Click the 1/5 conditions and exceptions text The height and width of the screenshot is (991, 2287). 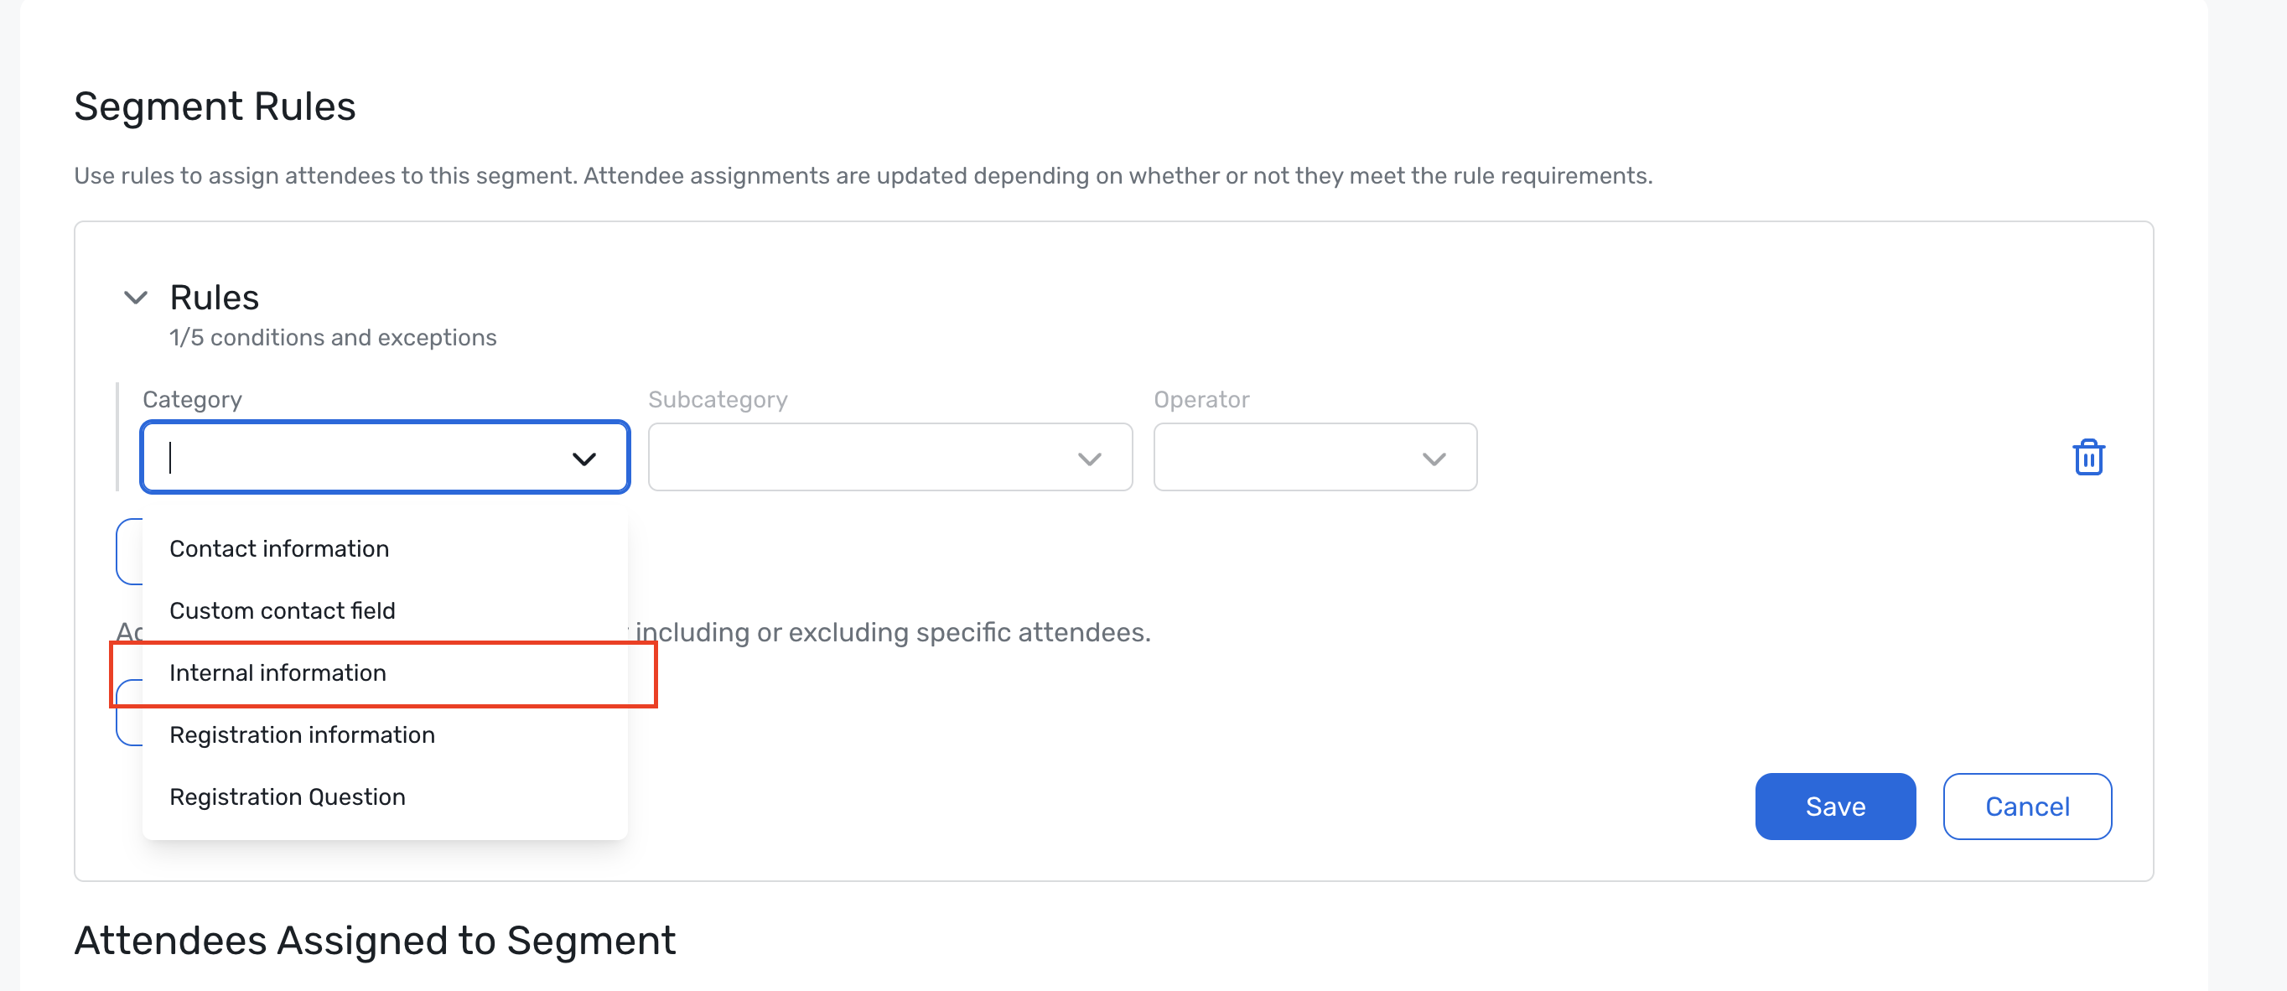coord(333,339)
